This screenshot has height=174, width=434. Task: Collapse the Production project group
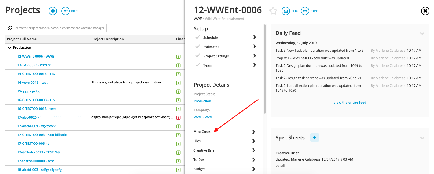click(10, 48)
